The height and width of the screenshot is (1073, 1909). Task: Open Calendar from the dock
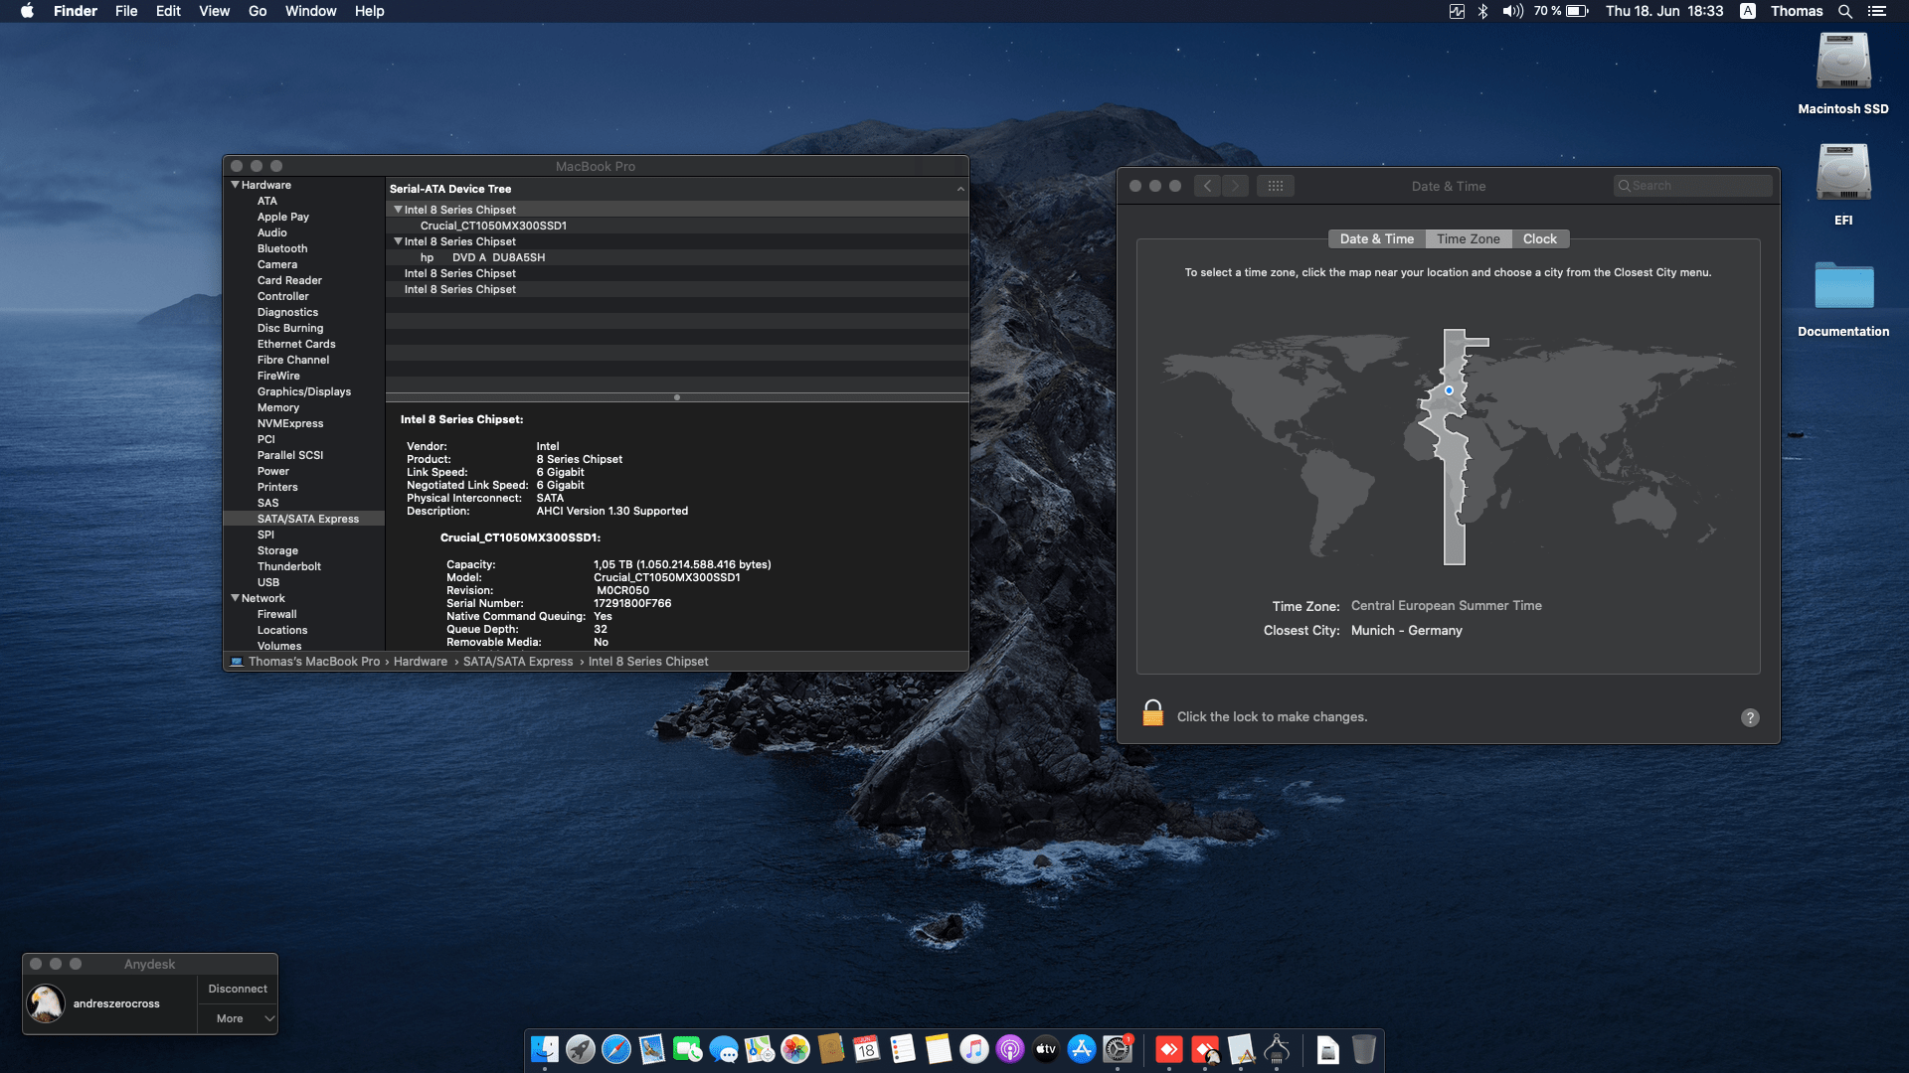pyautogui.click(x=867, y=1049)
